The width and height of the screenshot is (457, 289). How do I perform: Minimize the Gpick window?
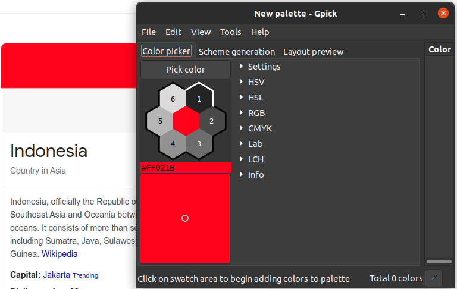(x=403, y=14)
